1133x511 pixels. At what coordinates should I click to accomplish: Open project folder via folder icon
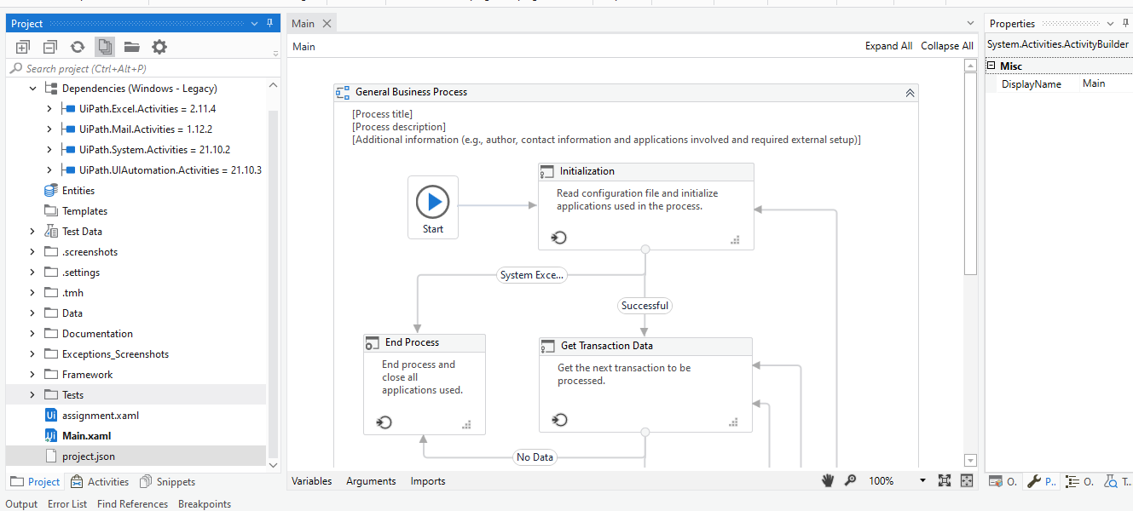coord(131,46)
